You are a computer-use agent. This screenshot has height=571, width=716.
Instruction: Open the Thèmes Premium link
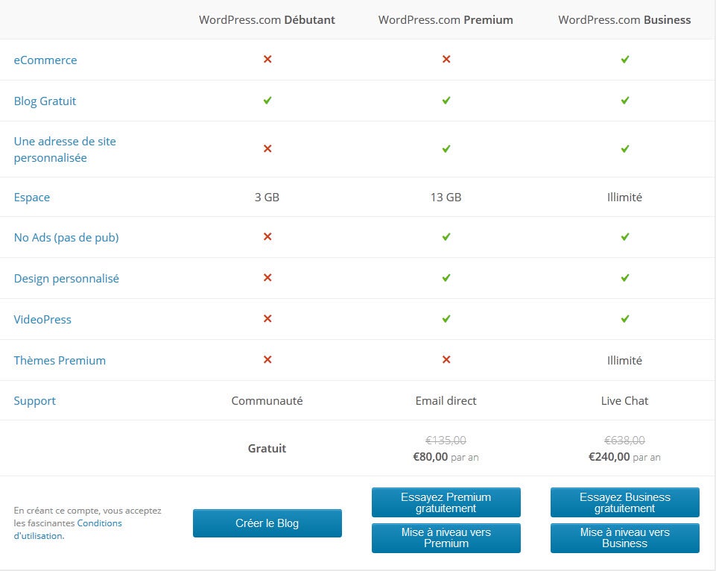(x=60, y=361)
